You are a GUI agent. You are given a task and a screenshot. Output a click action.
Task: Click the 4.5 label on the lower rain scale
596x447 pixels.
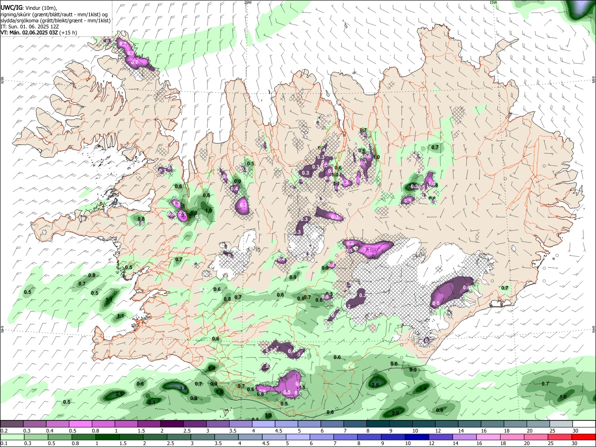265,443
